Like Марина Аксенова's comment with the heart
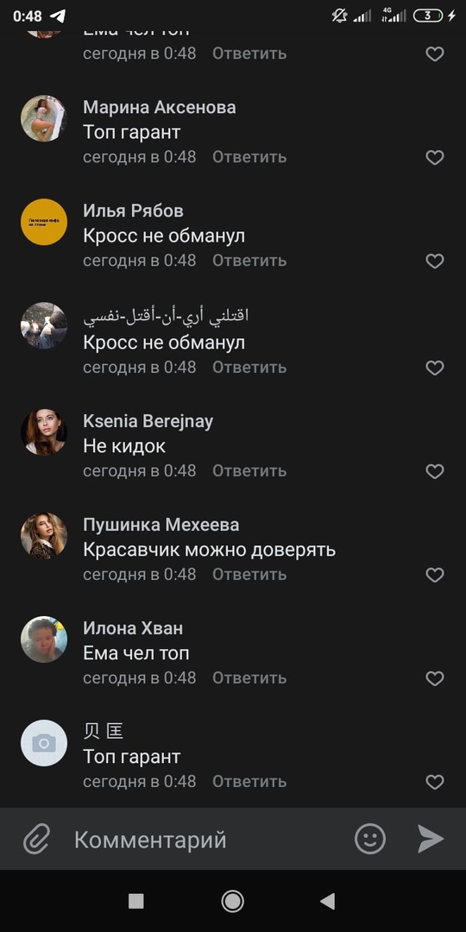 [435, 158]
